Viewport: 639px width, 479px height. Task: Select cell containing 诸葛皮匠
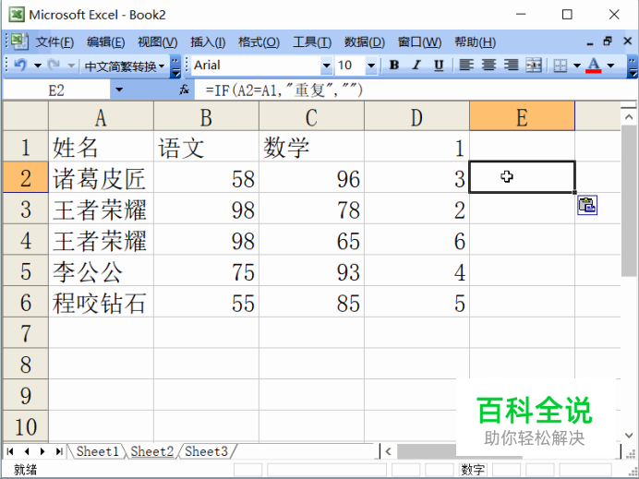coord(101,177)
